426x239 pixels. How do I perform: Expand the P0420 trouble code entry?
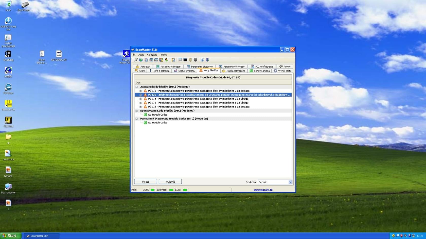coord(140,95)
